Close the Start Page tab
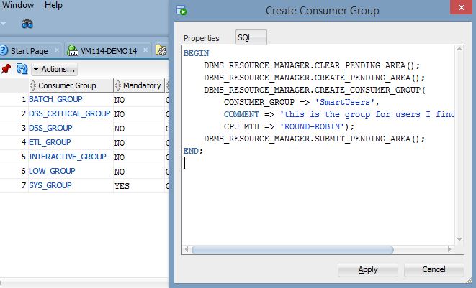 [57, 50]
